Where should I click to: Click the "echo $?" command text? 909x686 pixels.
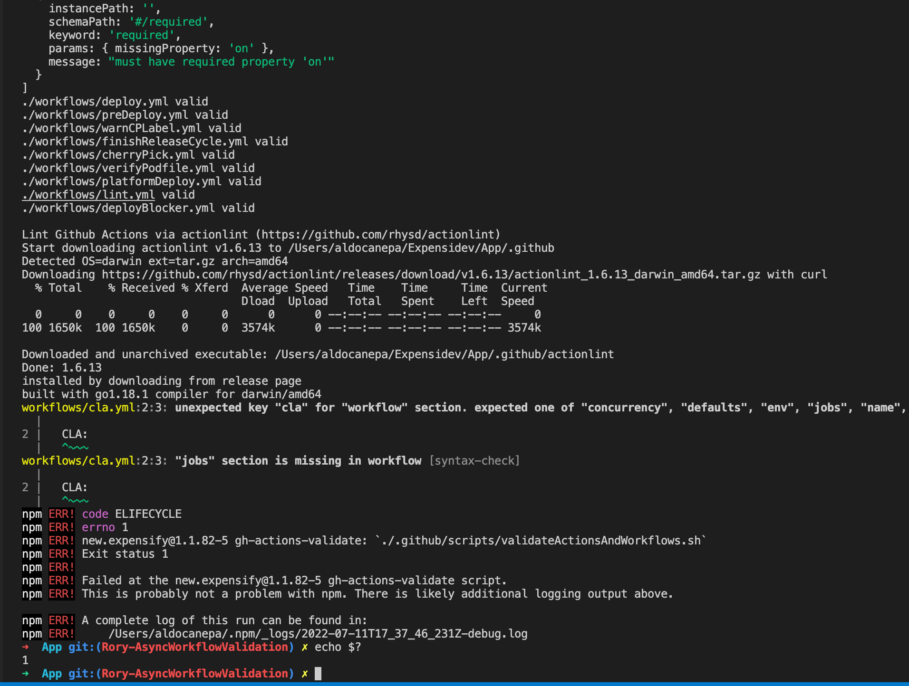point(338,647)
